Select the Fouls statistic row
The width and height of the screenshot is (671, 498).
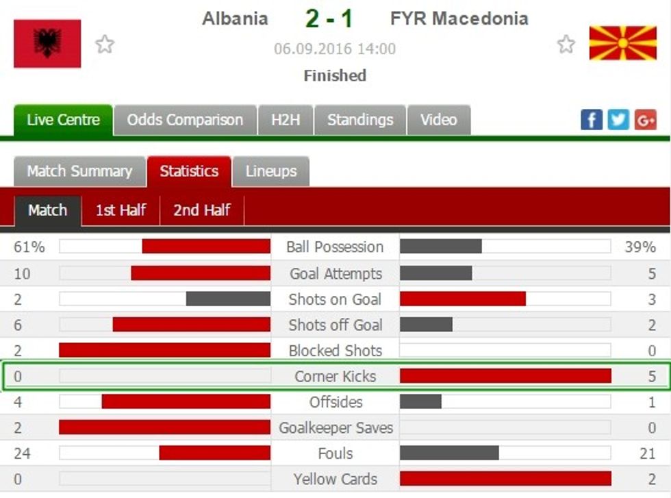point(335,453)
